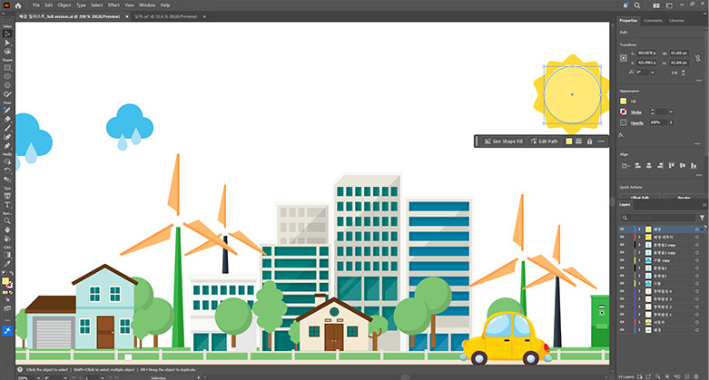
Task: Open the Object menu
Action: (64, 5)
